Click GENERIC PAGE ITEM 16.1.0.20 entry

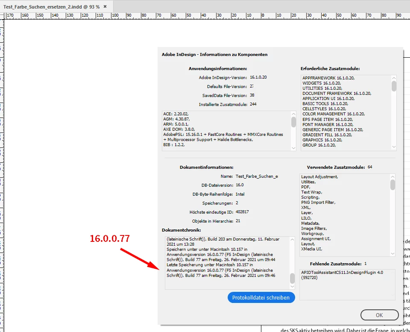pos(333,130)
